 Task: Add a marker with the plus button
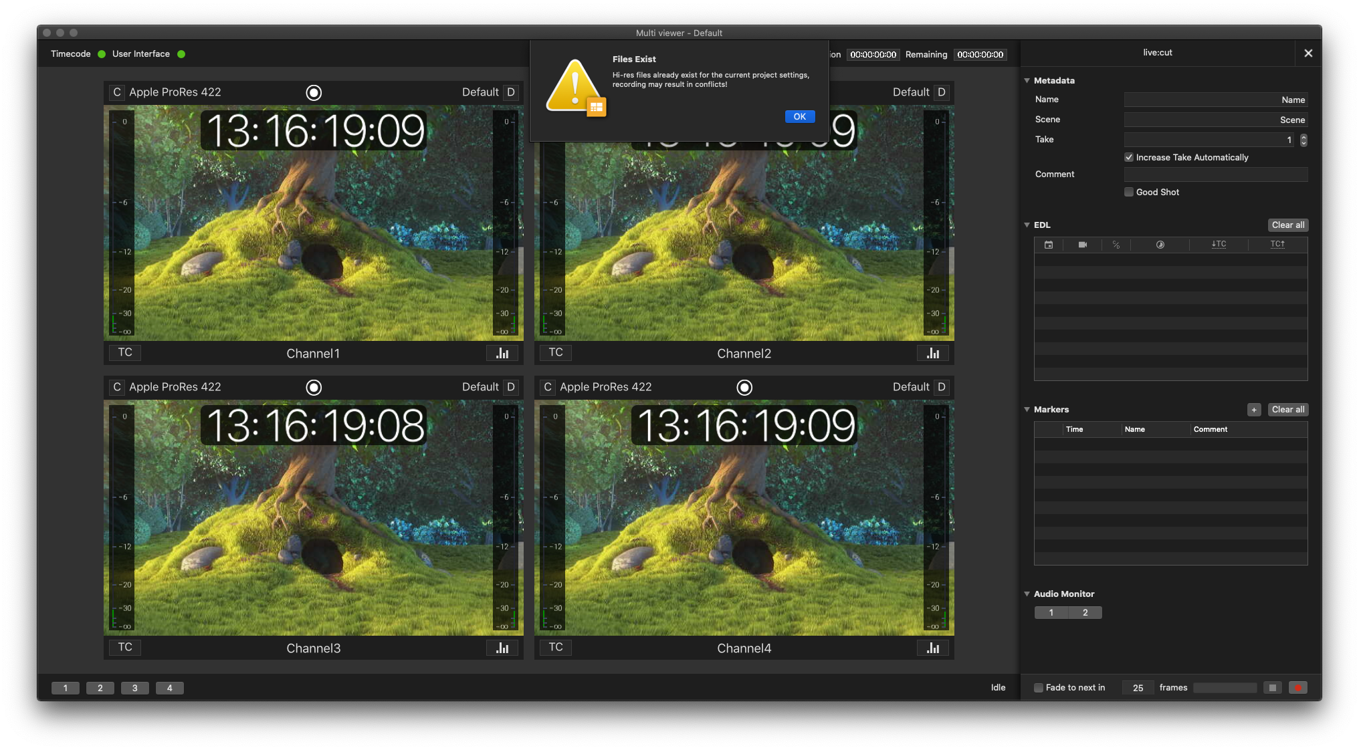pos(1254,410)
